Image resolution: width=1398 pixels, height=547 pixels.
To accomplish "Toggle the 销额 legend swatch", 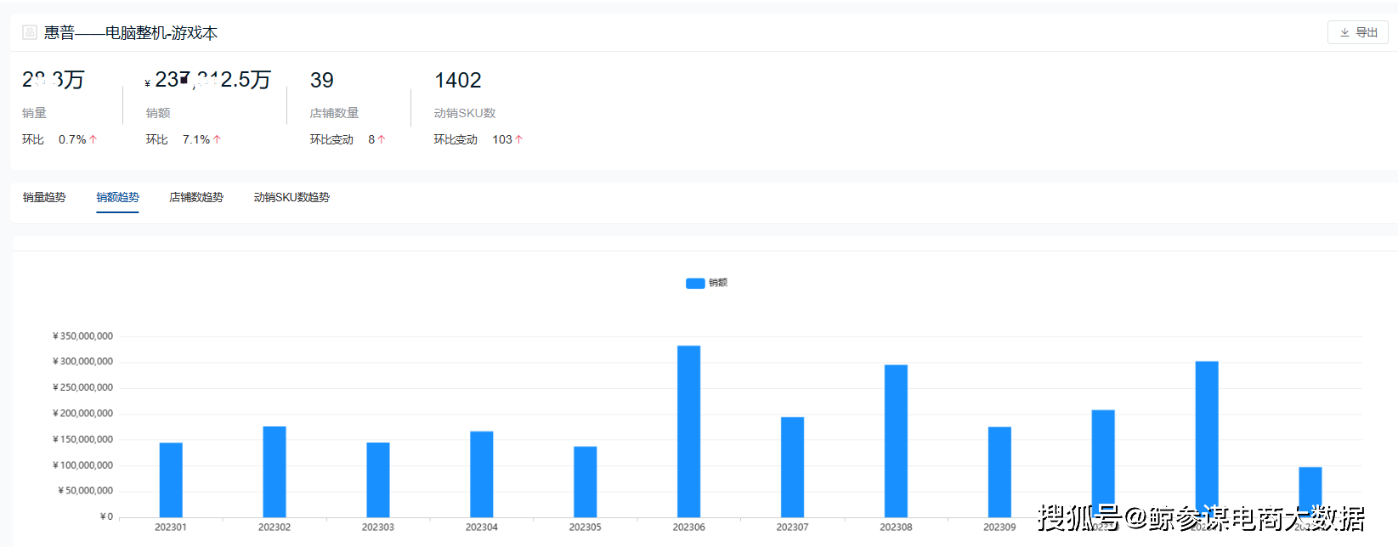I will pyautogui.click(x=695, y=283).
